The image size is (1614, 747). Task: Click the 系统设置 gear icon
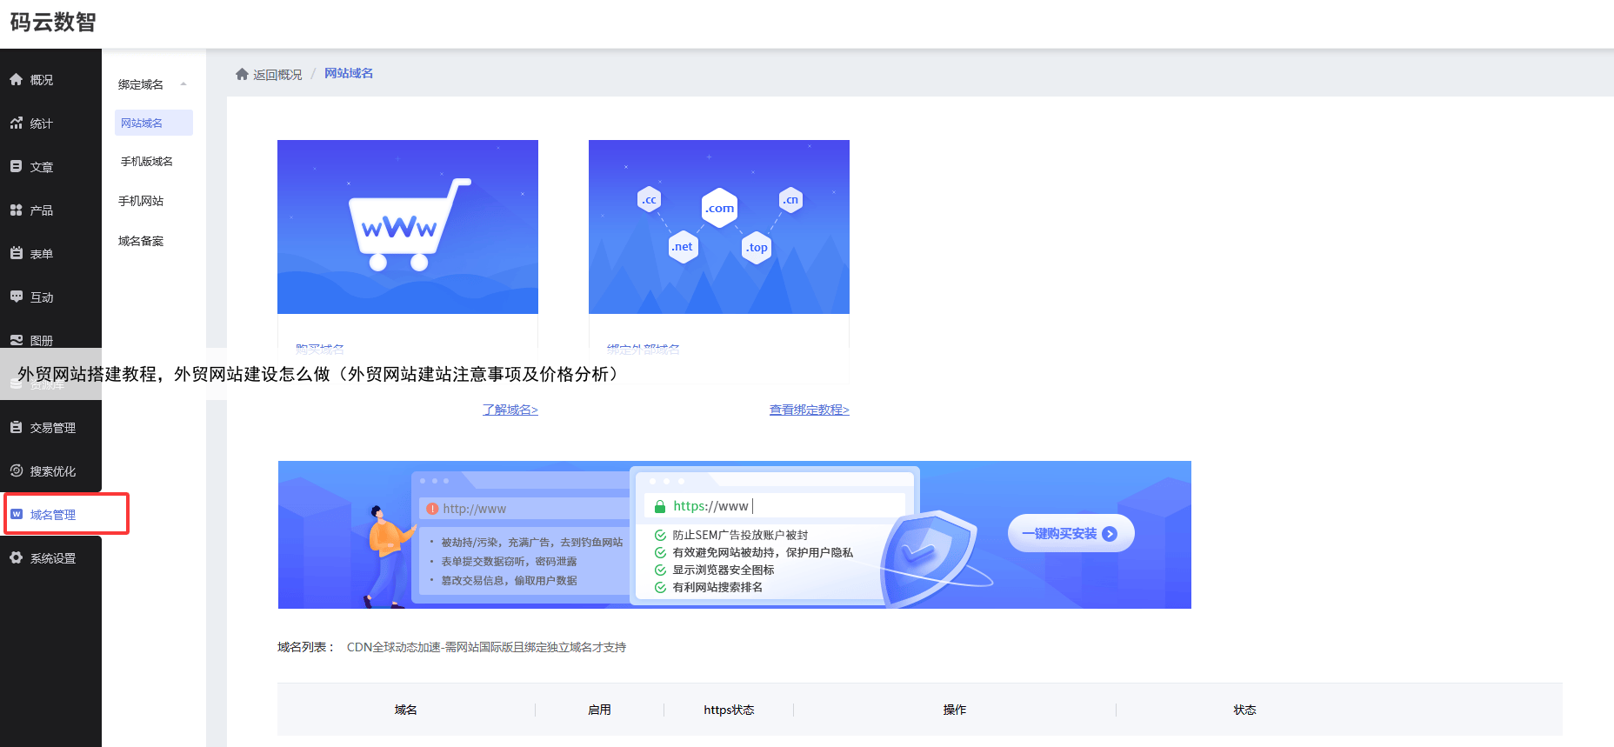tap(16, 558)
